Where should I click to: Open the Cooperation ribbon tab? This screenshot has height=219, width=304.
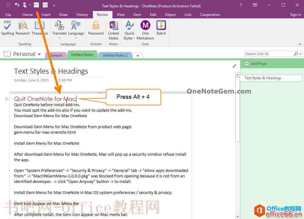pyautogui.click(x=210, y=15)
